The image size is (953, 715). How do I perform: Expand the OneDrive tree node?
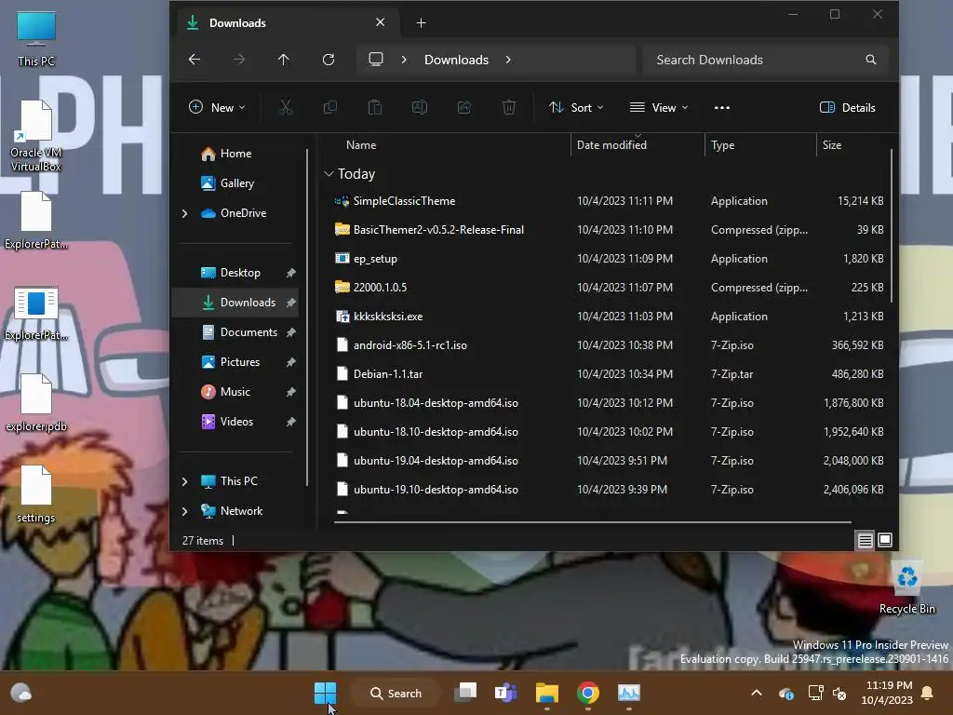tap(185, 213)
